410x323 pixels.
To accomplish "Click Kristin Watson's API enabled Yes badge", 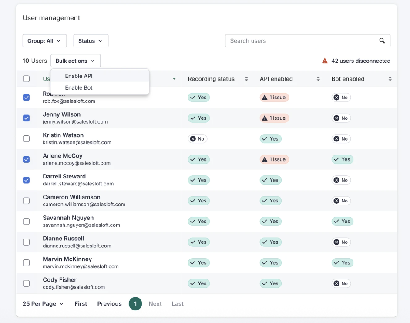I will (x=270, y=138).
